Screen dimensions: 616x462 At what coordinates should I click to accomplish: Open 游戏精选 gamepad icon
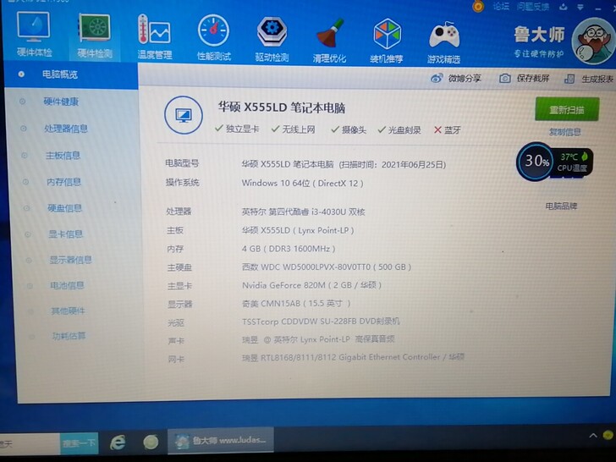(x=444, y=41)
